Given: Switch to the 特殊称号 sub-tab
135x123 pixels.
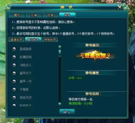Looking at the screenshot, I should point(50,40).
